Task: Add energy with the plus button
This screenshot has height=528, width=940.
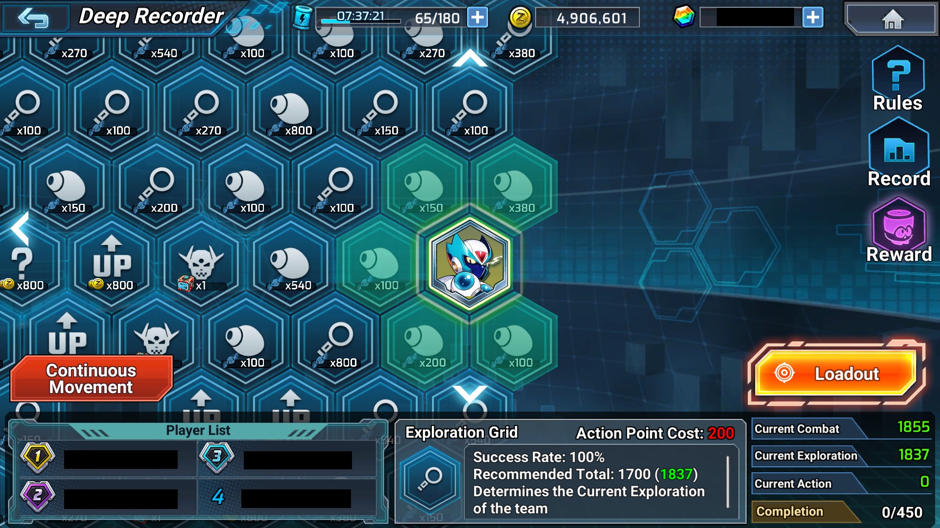Action: pos(477,18)
